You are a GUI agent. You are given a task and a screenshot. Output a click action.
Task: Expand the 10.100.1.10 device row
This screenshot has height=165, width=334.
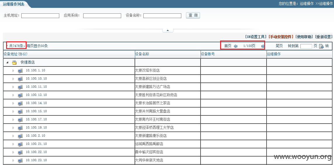pos(13,71)
